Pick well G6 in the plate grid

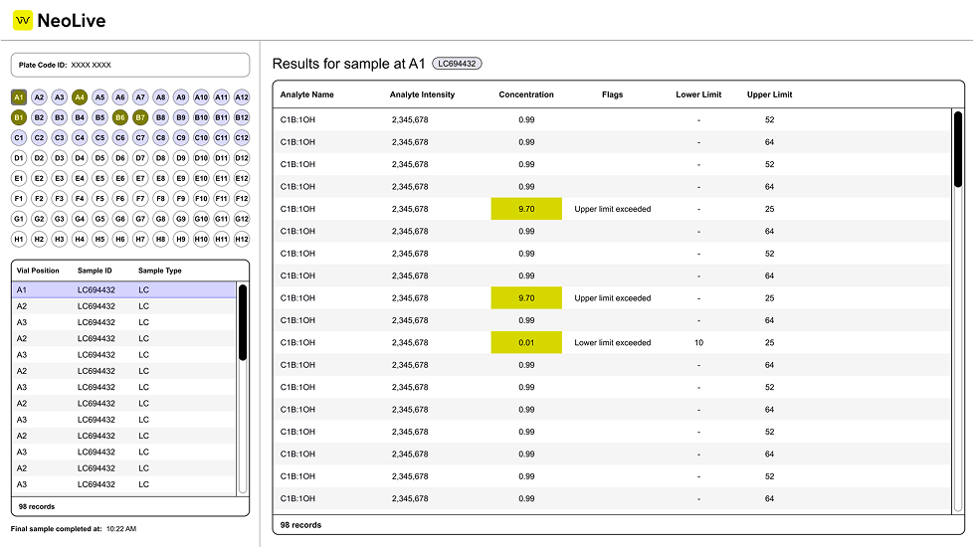pos(120,219)
